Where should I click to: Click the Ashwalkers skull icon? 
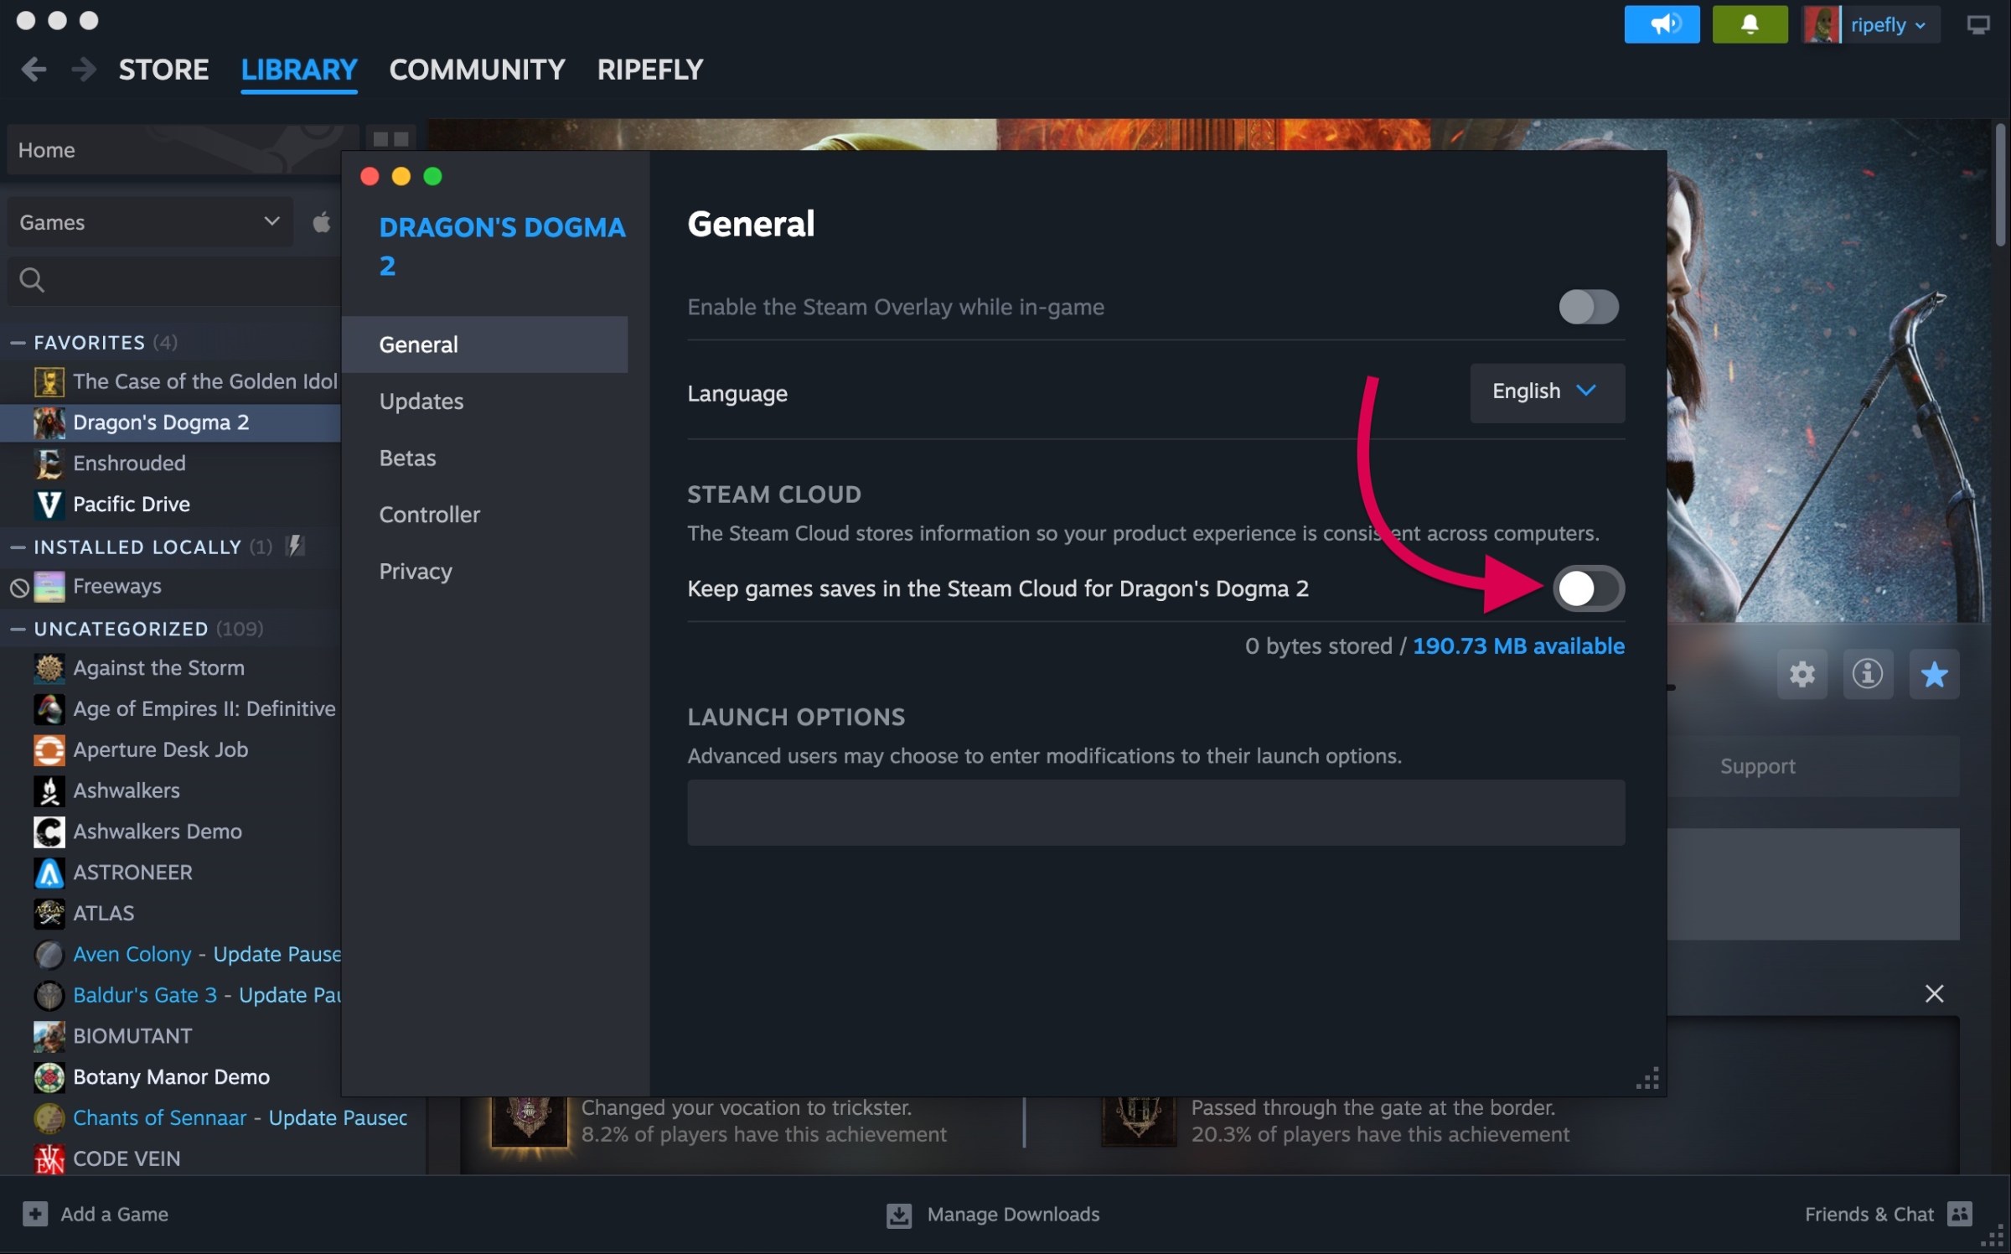pyautogui.click(x=49, y=790)
